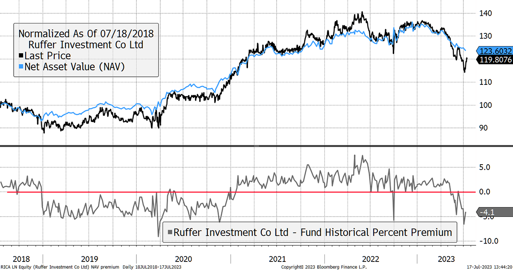
Task: Click the 0.0 premium axis label
Action: [x=484, y=192]
